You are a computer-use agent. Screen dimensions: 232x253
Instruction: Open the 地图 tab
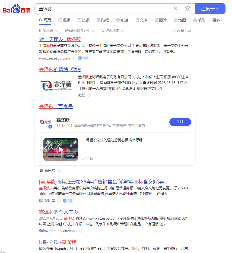click(x=180, y=20)
